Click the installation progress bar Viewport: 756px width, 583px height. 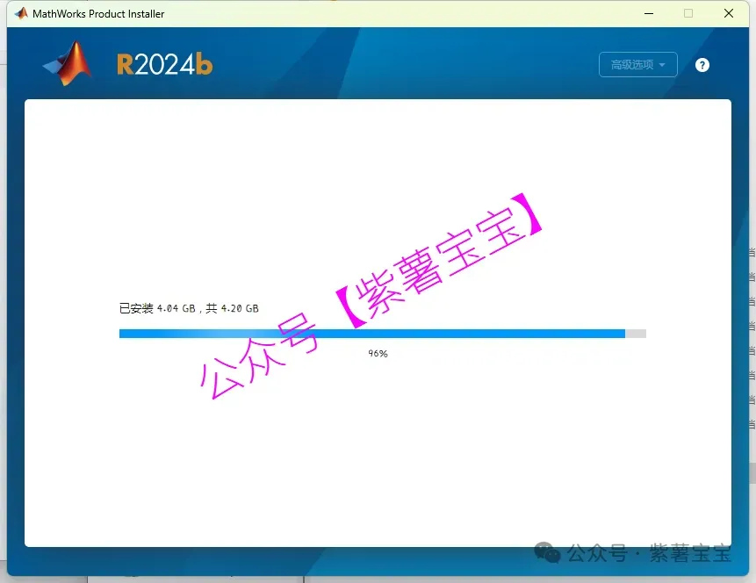[x=382, y=334]
